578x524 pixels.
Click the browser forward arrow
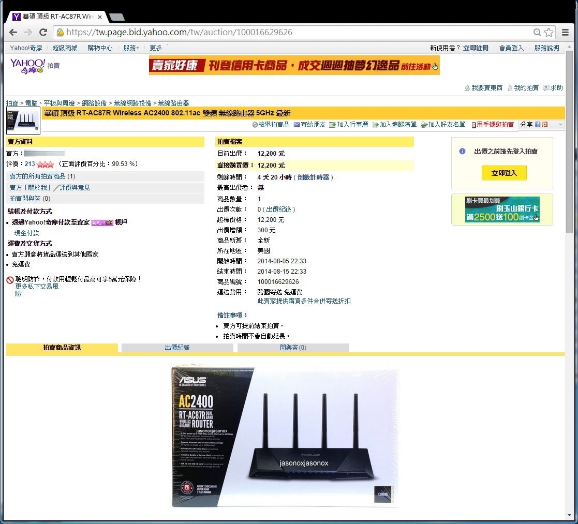(x=28, y=33)
